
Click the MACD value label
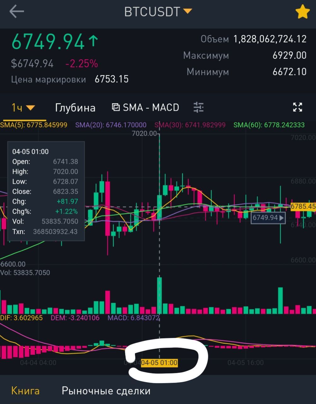pyautogui.click(x=133, y=318)
